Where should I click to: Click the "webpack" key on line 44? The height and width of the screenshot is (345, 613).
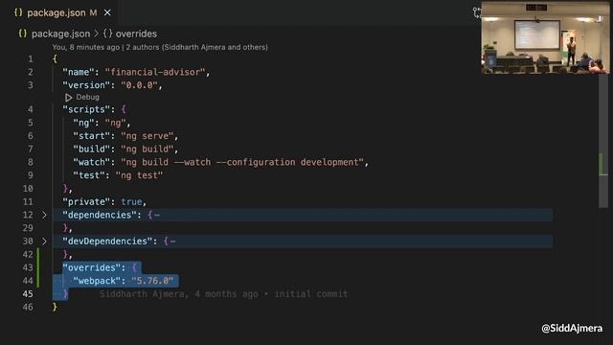(x=97, y=281)
